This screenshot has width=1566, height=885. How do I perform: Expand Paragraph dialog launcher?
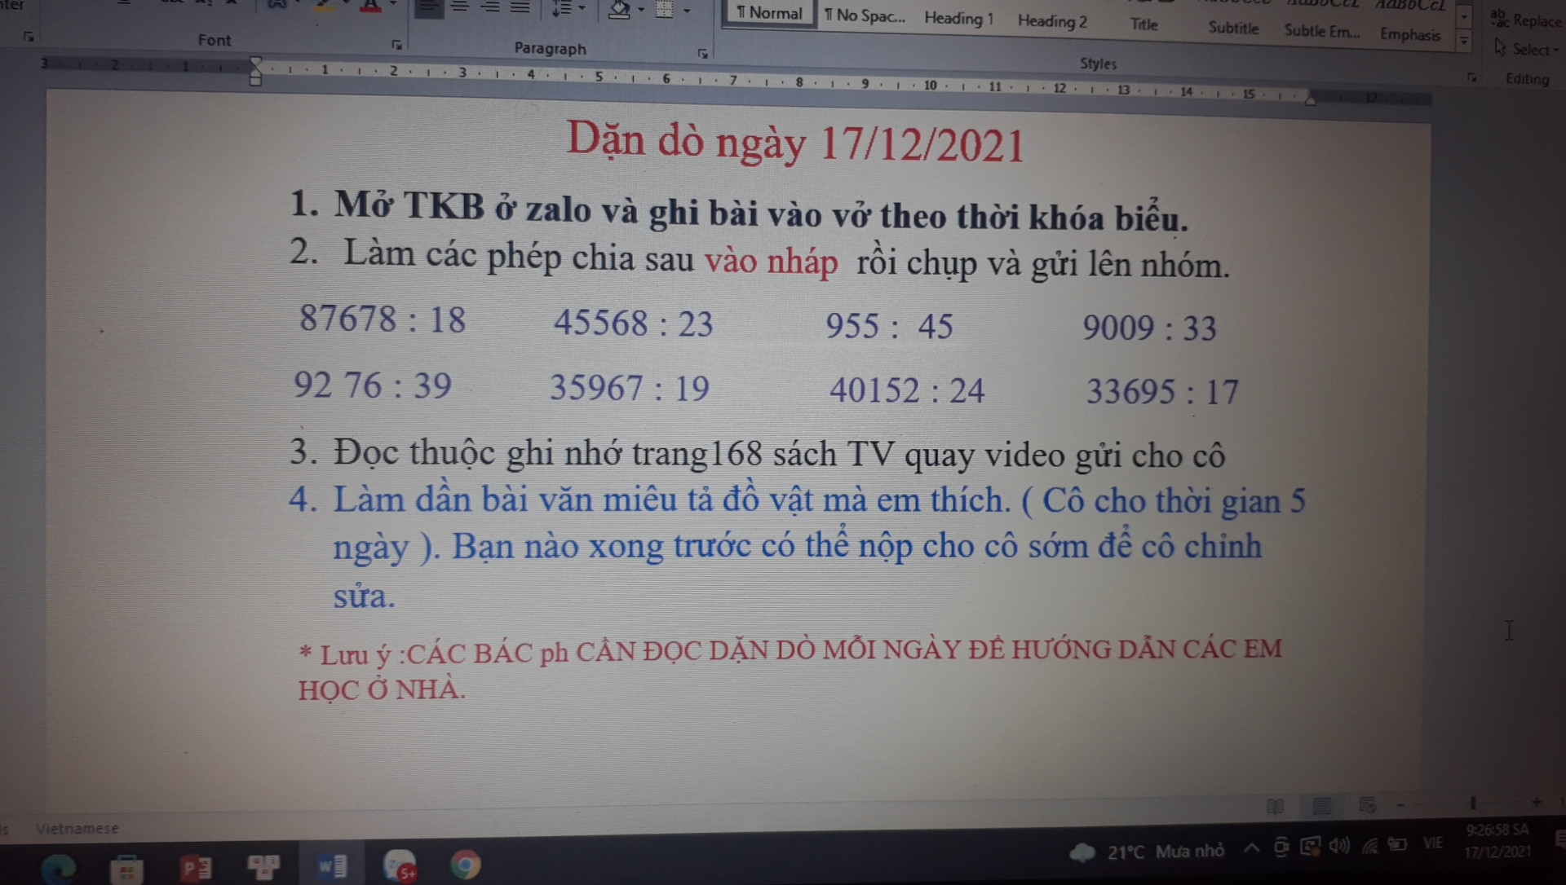(x=702, y=54)
